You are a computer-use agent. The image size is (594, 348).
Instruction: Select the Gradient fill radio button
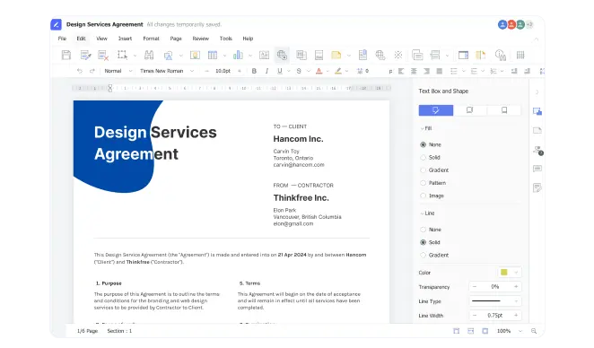[424, 170]
